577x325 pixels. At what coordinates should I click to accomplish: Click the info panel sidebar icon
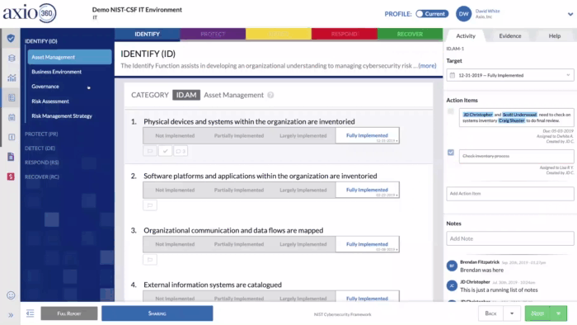pyautogui.click(x=12, y=137)
